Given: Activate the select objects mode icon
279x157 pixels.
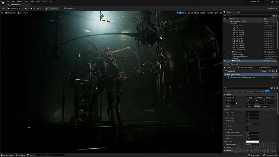Looking at the screenshot, I should point(177,13).
